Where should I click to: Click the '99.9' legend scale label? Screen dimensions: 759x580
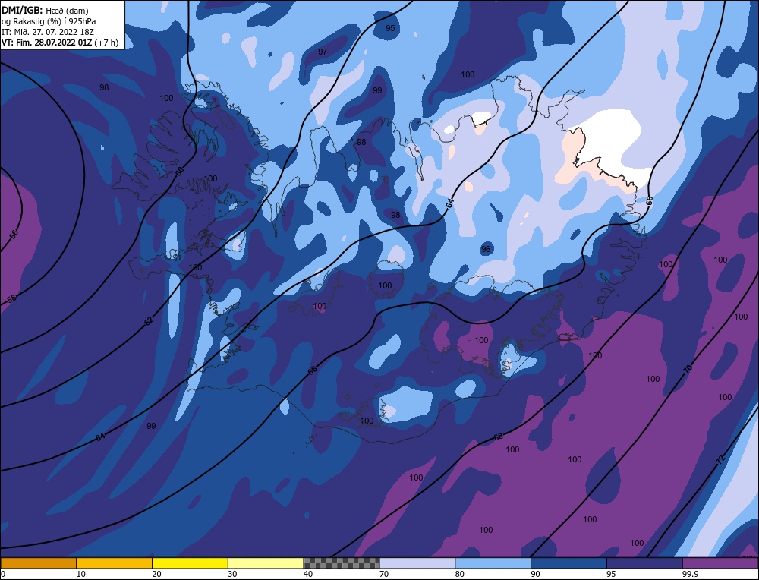pos(690,574)
